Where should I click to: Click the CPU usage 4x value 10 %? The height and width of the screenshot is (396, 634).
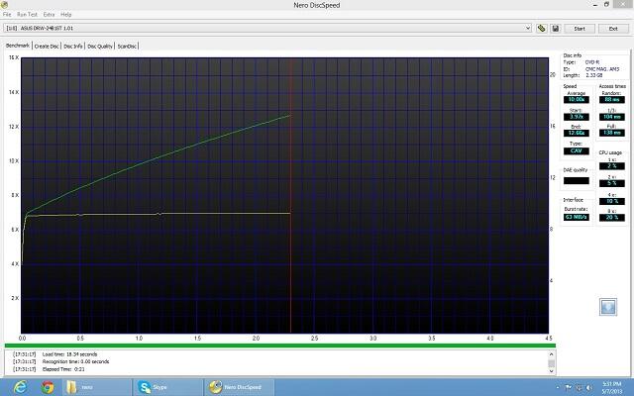coord(612,201)
